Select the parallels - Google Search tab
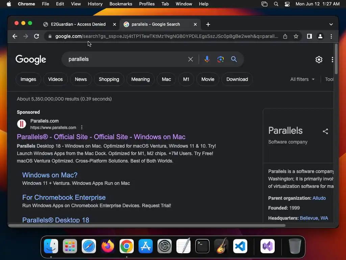The height and width of the screenshot is (260, 346). click(x=160, y=24)
